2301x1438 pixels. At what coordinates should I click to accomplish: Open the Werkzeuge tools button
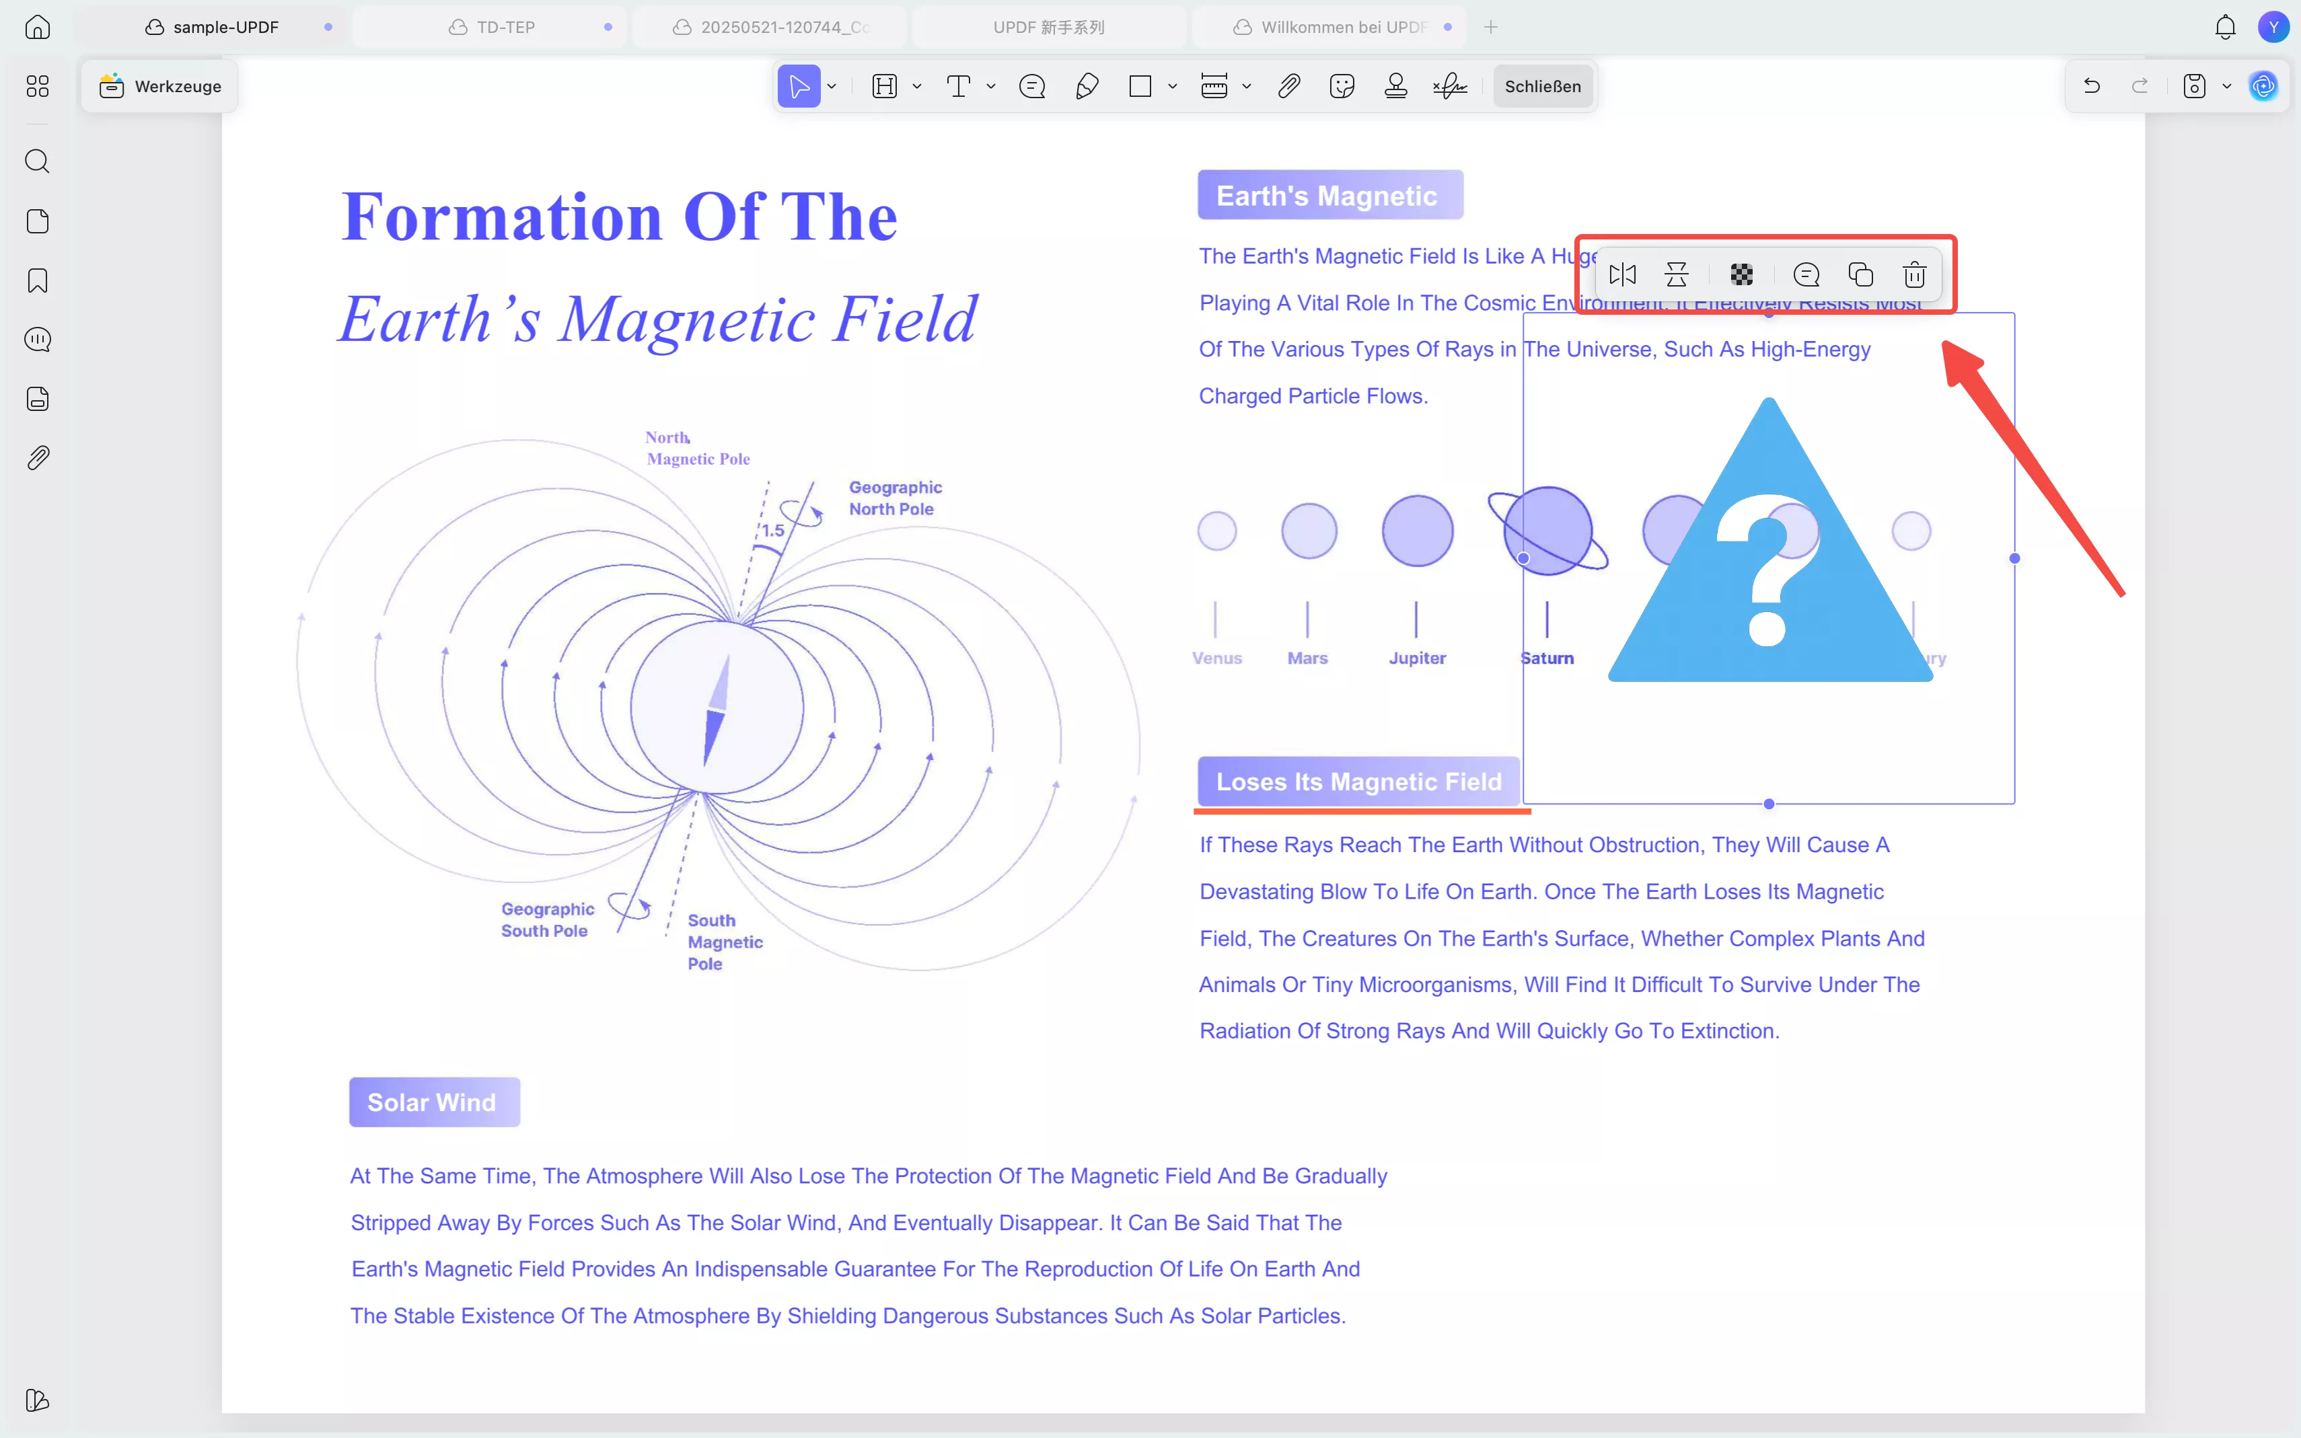point(160,87)
